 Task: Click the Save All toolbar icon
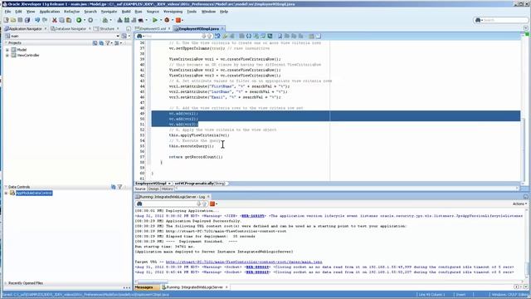[x=27, y=20]
